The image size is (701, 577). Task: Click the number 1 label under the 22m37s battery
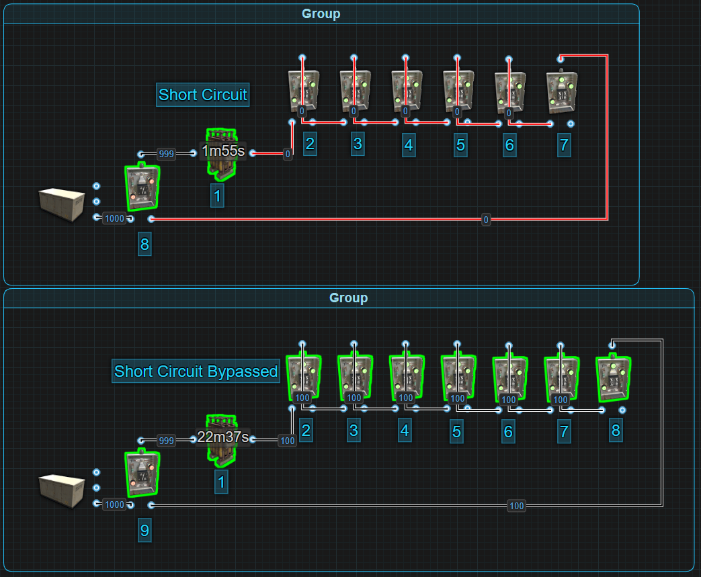(221, 482)
